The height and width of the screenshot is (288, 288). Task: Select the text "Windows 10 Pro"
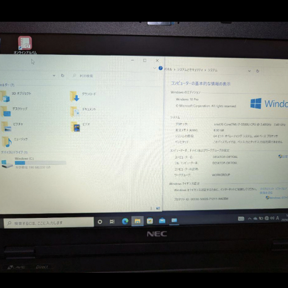pyautogui.click(x=187, y=99)
